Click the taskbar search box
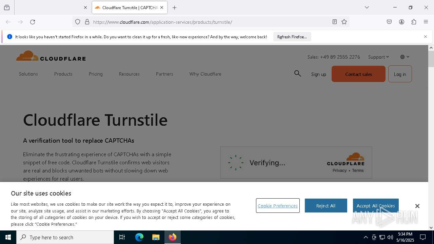The width and height of the screenshot is (434, 244). click(x=65, y=237)
